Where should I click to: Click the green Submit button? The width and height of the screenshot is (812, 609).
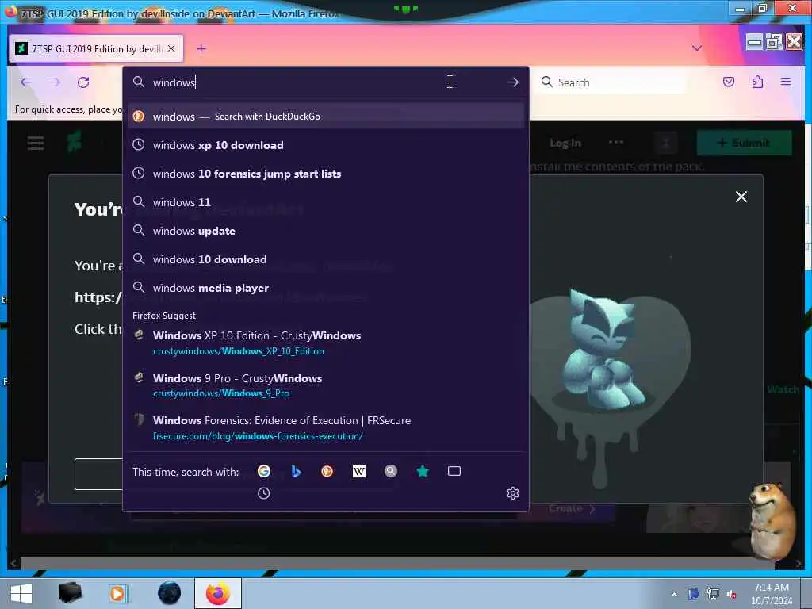point(744,143)
